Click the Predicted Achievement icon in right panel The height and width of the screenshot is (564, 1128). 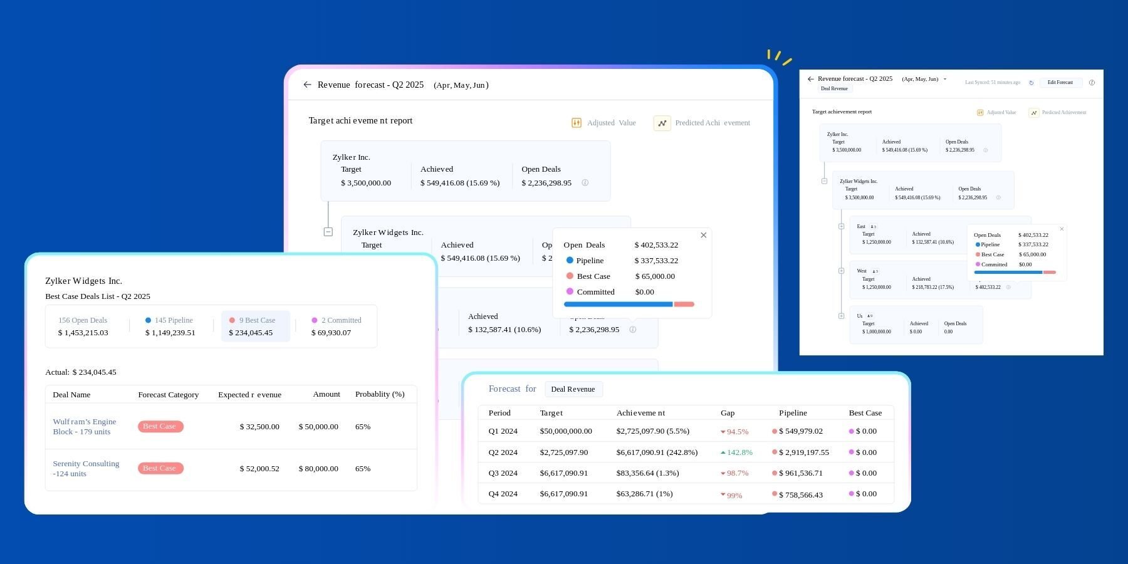(x=1033, y=112)
